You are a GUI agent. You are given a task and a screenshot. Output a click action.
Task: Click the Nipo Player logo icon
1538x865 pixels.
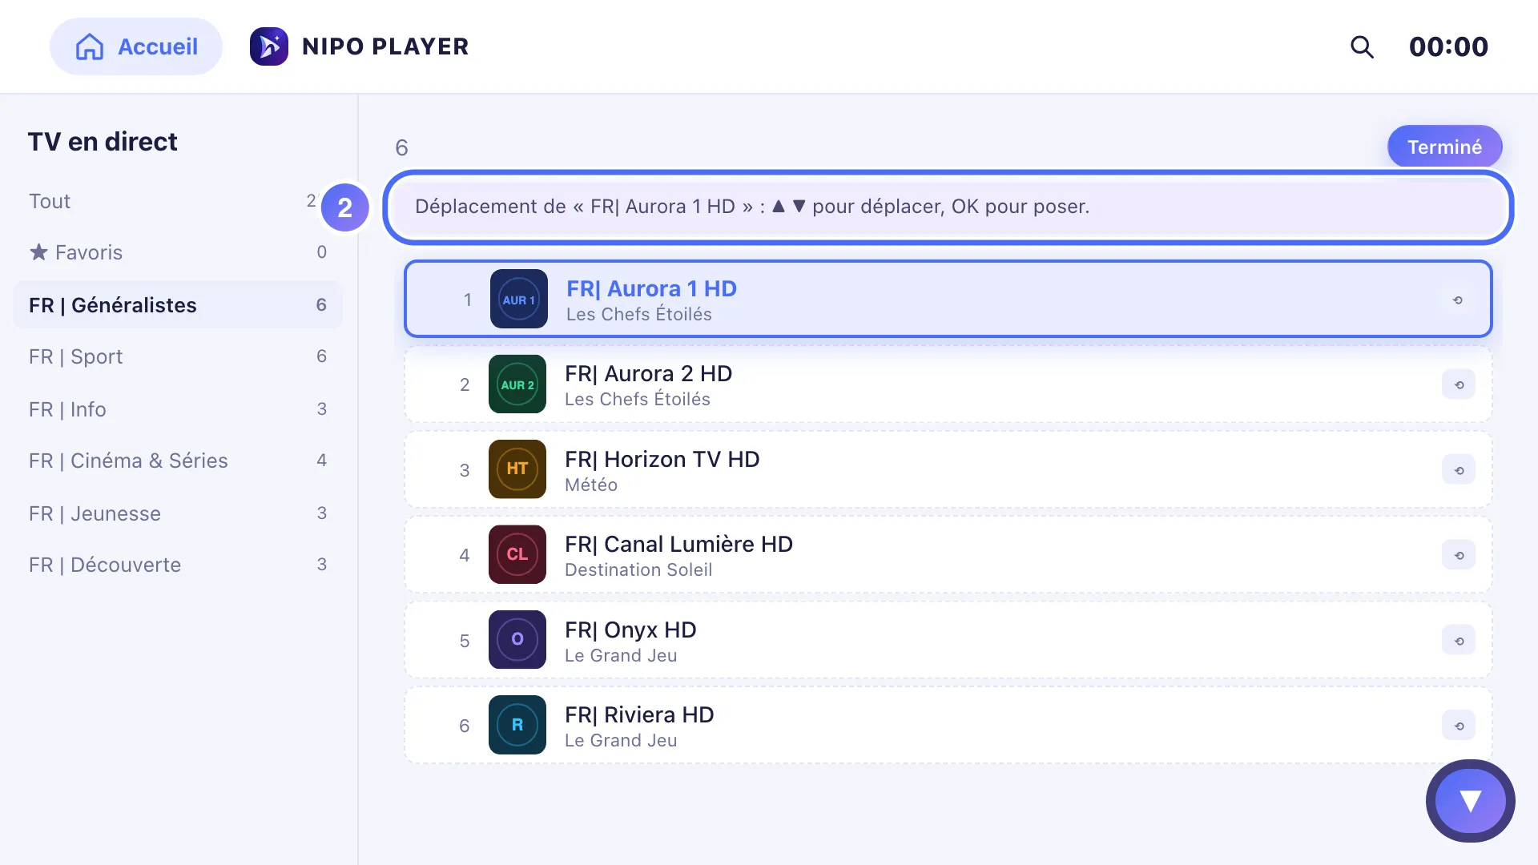(x=269, y=46)
